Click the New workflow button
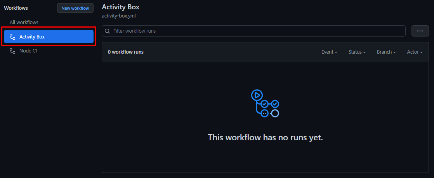Screen dimensions: 434x178 point(75,8)
